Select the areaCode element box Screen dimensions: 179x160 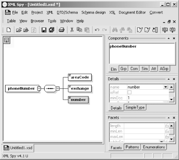80,77
